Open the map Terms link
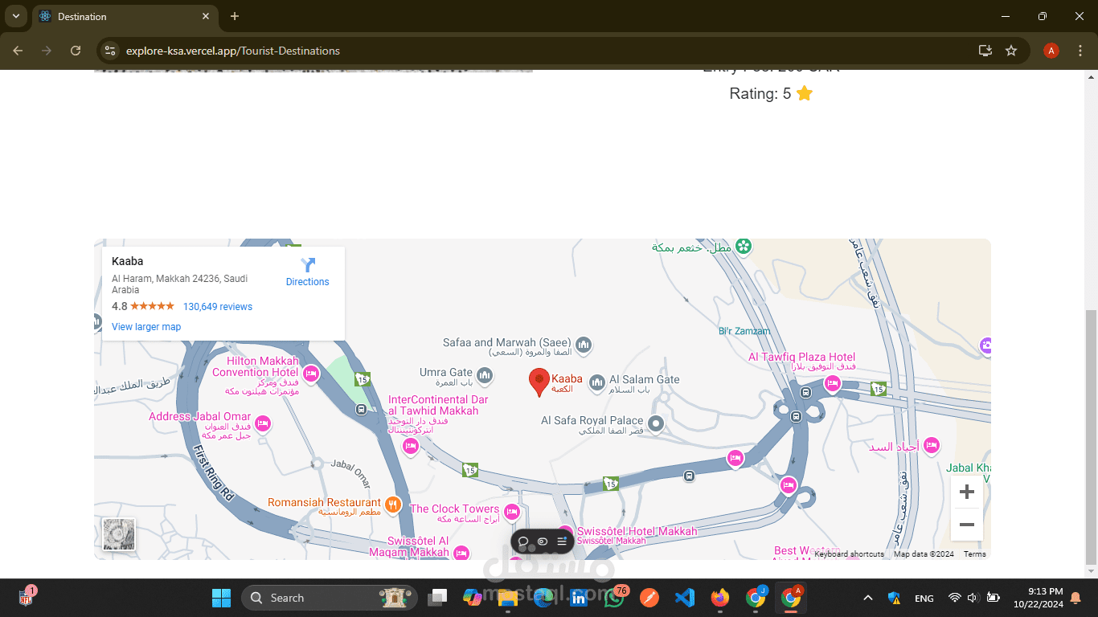The image size is (1098, 617). click(974, 554)
